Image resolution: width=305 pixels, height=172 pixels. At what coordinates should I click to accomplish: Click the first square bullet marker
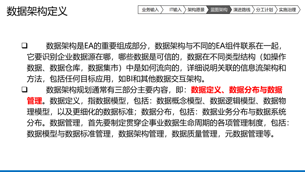[25, 46]
